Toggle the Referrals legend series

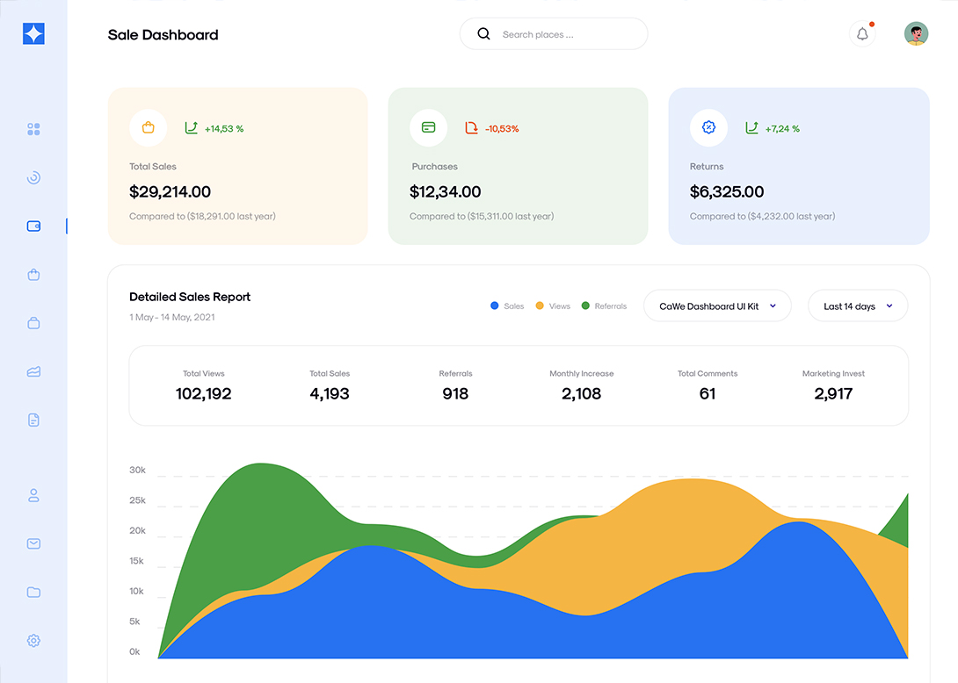tap(604, 306)
